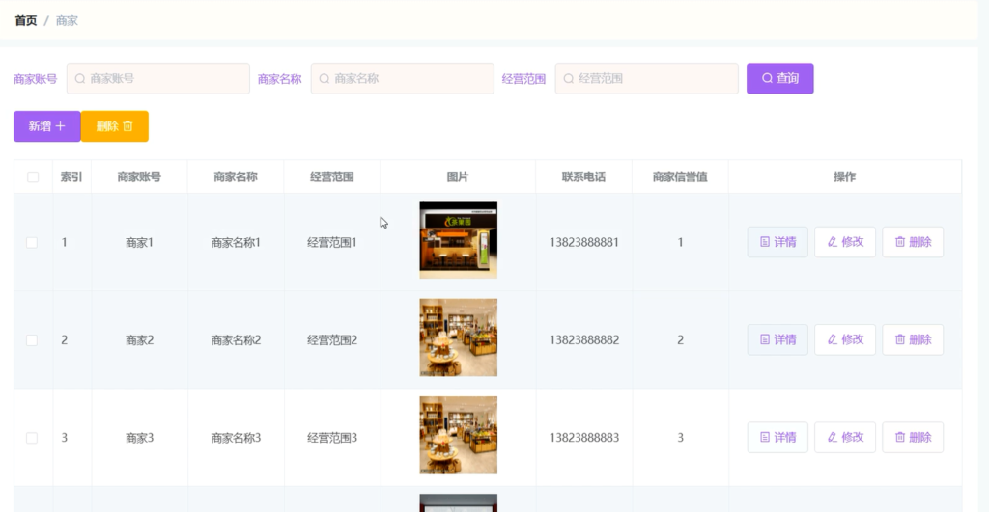
Task: Click the 经营范围1 cell
Action: tap(332, 242)
